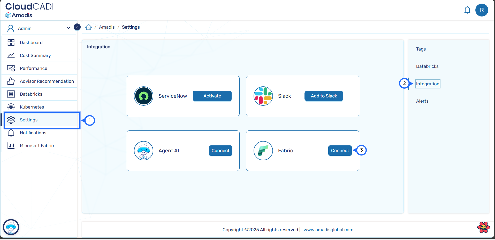Click the Agent AI robot icon
495x240 pixels.
[x=143, y=151]
